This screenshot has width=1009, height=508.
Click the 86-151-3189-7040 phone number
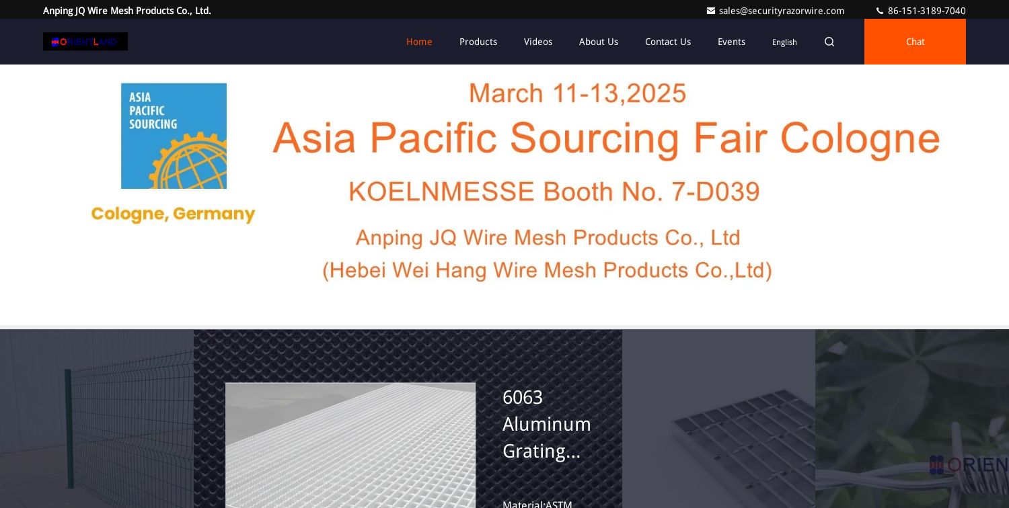[x=926, y=11]
